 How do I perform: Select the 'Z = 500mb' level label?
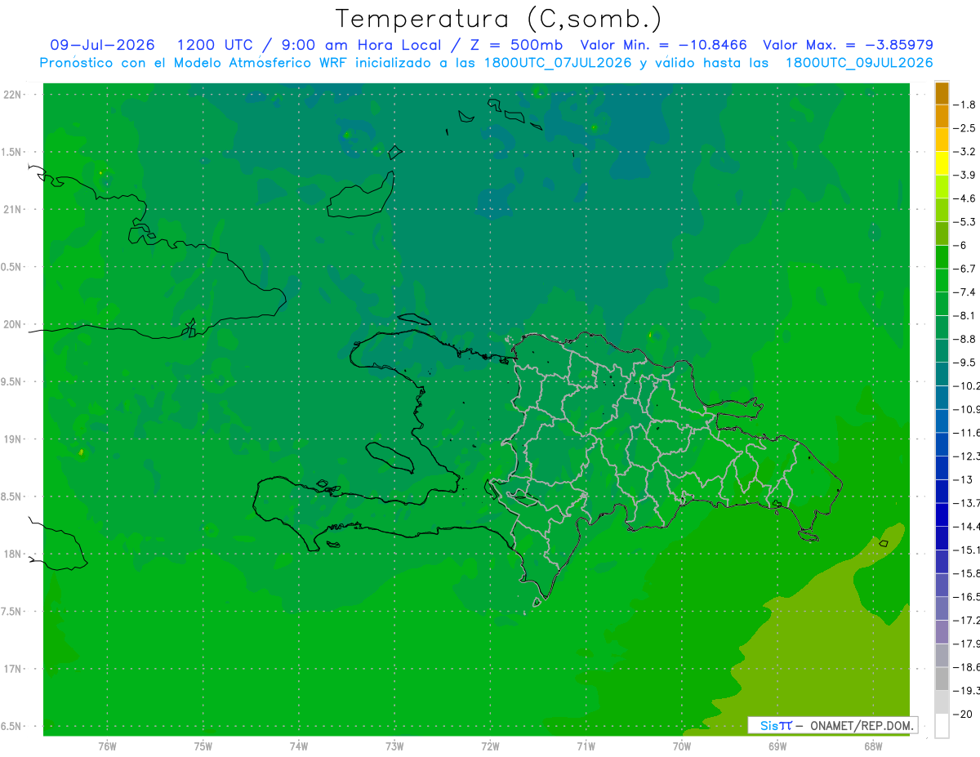[512, 45]
